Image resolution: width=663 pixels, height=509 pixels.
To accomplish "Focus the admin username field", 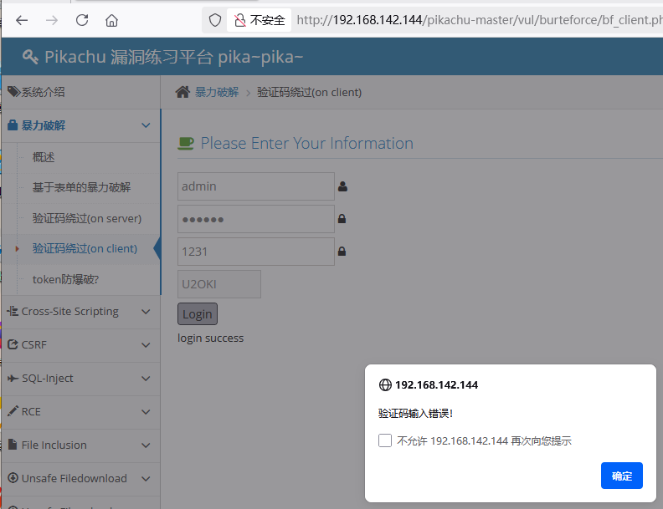I will [x=256, y=186].
